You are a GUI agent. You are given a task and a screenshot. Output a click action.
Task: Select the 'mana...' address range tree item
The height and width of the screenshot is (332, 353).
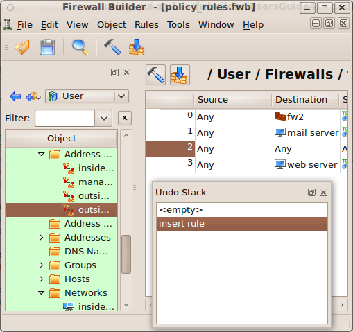(x=88, y=182)
